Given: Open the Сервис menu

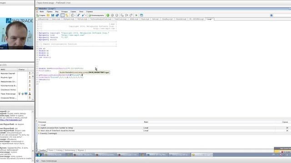Looking at the screenshot, I should (73, 12).
